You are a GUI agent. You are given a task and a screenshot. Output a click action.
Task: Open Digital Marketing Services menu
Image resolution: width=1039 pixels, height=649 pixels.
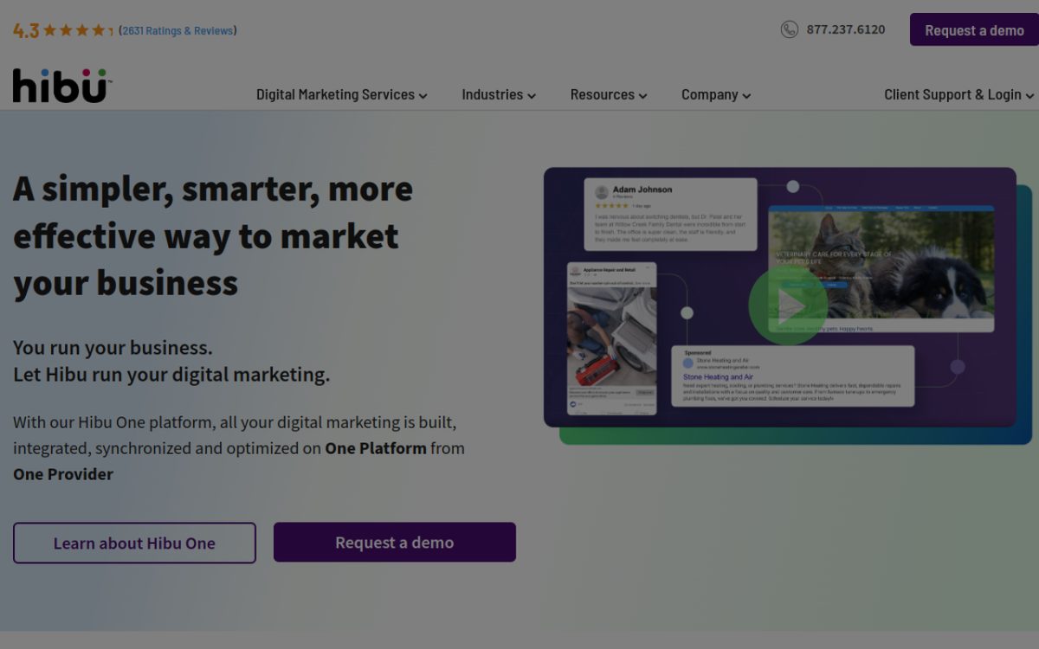pos(342,95)
